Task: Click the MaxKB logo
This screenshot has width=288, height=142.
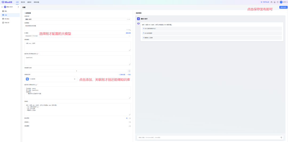Action: pyautogui.click(x=7, y=2)
